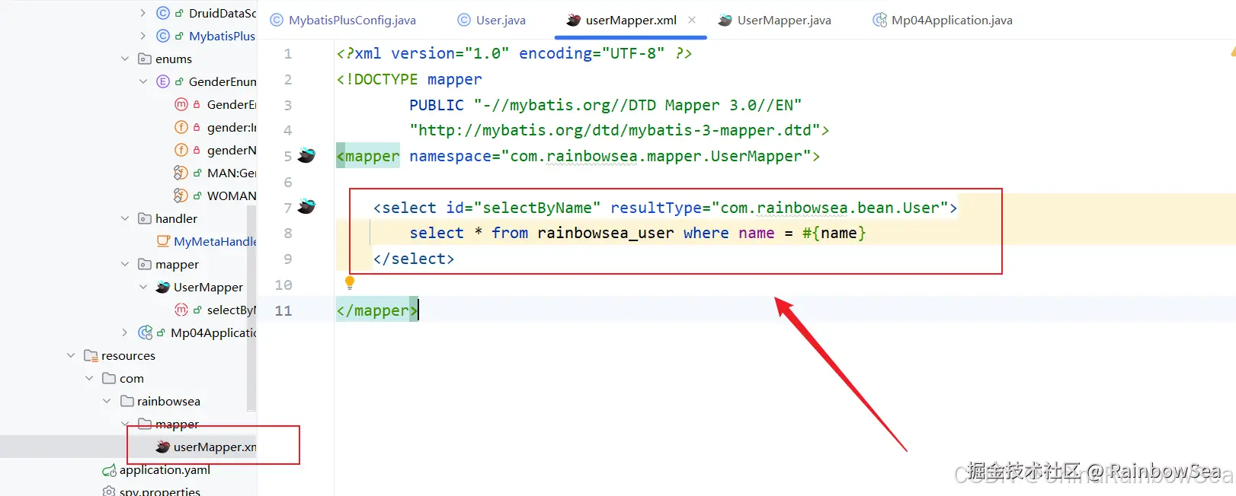The width and height of the screenshot is (1236, 496).
Task: Click the handler folder icon
Action: (x=145, y=218)
